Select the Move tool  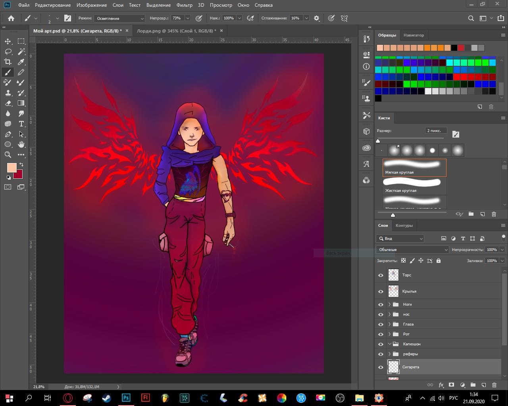tap(8, 41)
